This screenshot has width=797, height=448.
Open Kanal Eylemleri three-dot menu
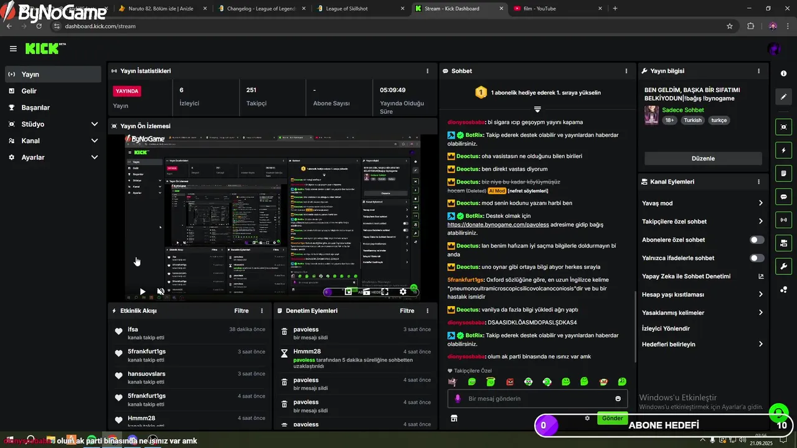pyautogui.click(x=758, y=182)
